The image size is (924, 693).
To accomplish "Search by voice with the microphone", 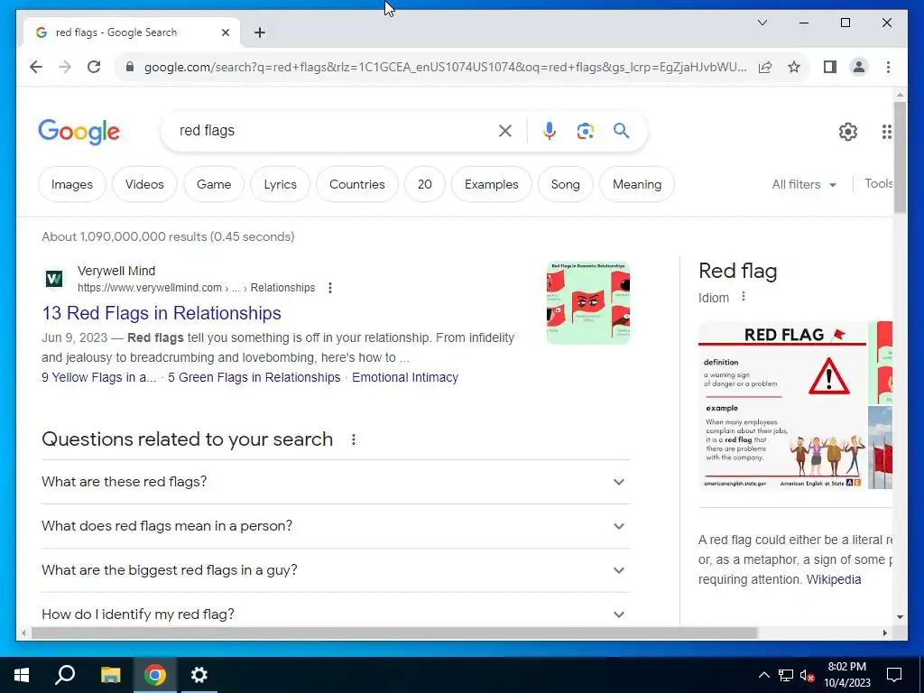I will (x=550, y=131).
